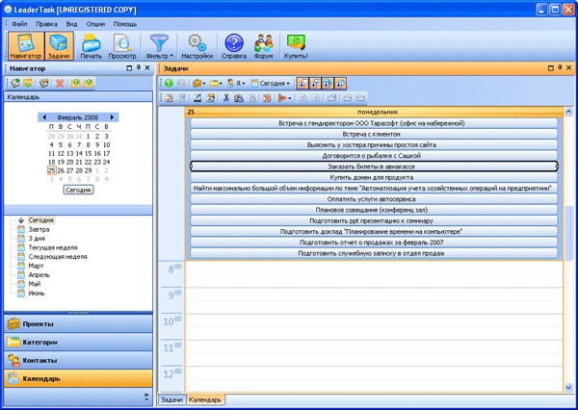
Task: Select task Плановое совещание (конференц зал)
Action: coord(374,210)
